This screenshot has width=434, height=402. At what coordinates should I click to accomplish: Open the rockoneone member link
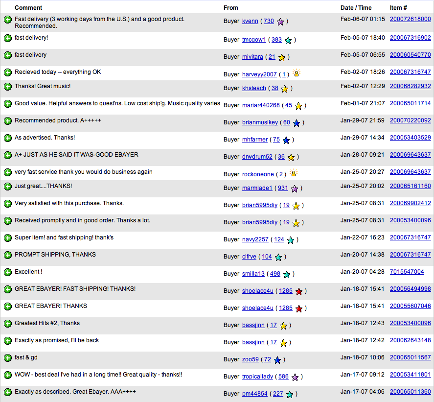(x=258, y=174)
